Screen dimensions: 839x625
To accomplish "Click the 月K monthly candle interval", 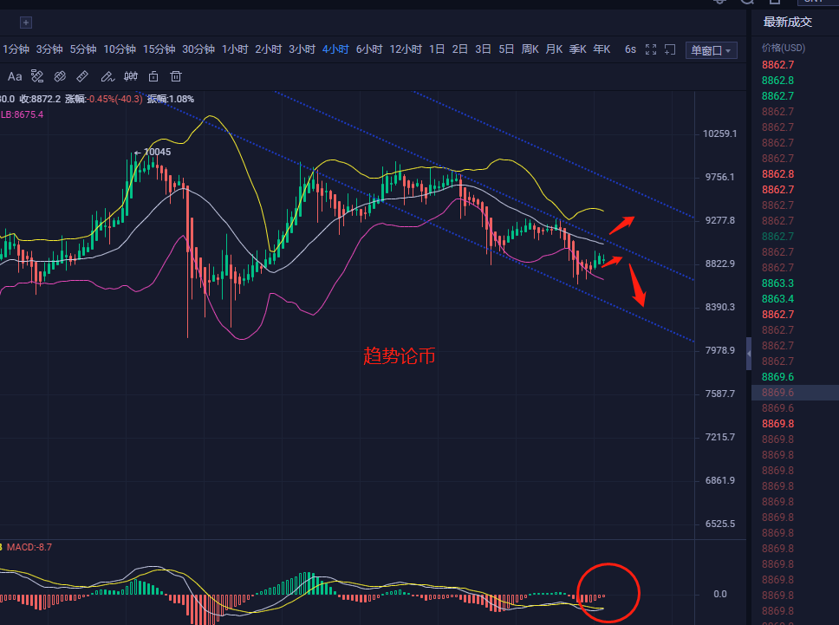I will (554, 49).
